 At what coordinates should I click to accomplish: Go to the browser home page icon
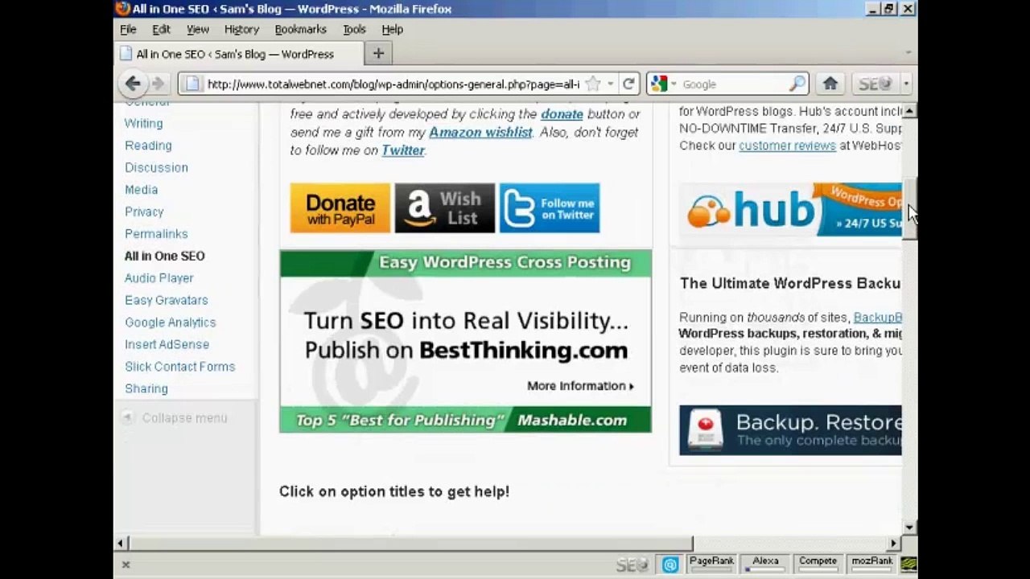[830, 84]
